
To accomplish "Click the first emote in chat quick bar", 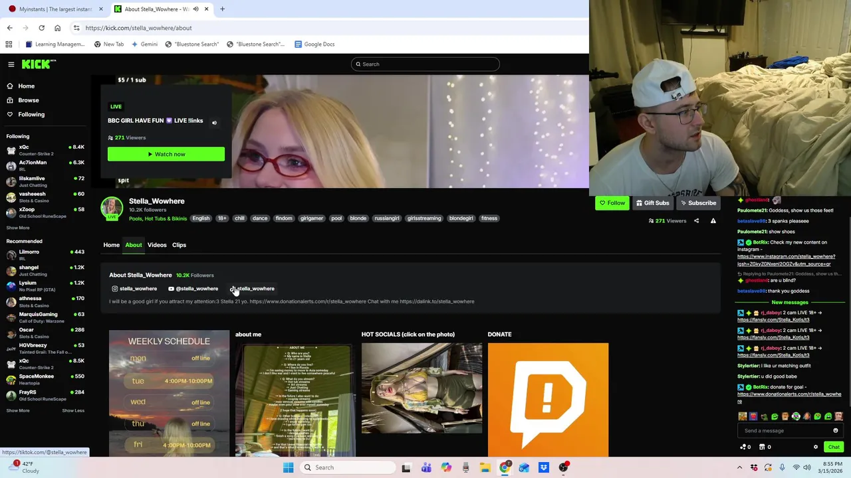I will click(743, 416).
